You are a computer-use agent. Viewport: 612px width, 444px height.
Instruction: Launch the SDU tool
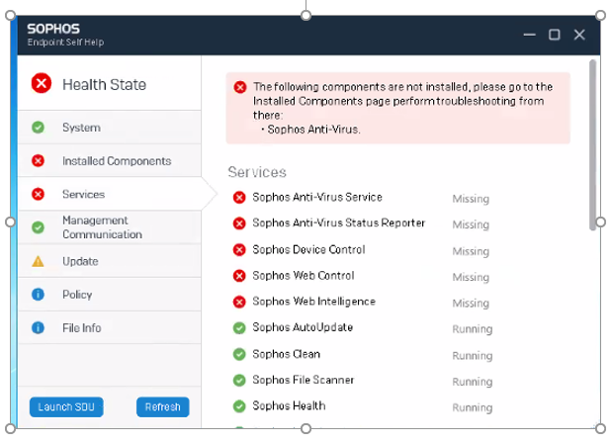coord(66,406)
